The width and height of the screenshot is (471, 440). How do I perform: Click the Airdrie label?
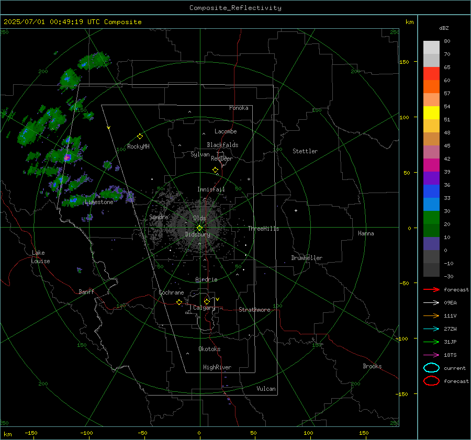[x=206, y=279]
